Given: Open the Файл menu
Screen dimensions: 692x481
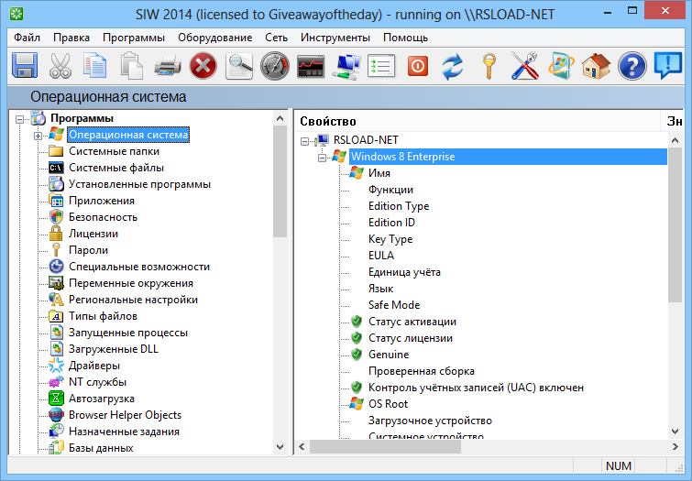Looking at the screenshot, I should tap(27, 38).
